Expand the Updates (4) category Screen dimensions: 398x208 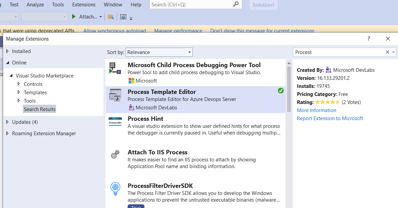tap(7, 122)
